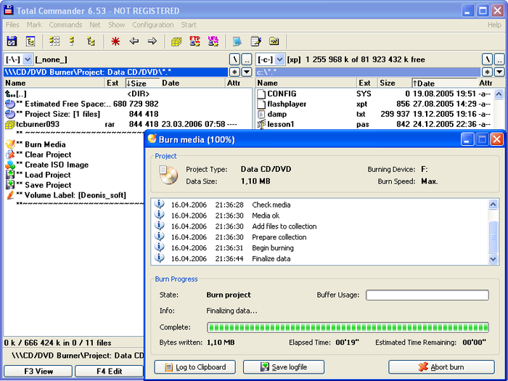Image resolution: width=508 pixels, height=381 pixels.
Task: Go up with left panel '..' button
Action: pos(247,60)
